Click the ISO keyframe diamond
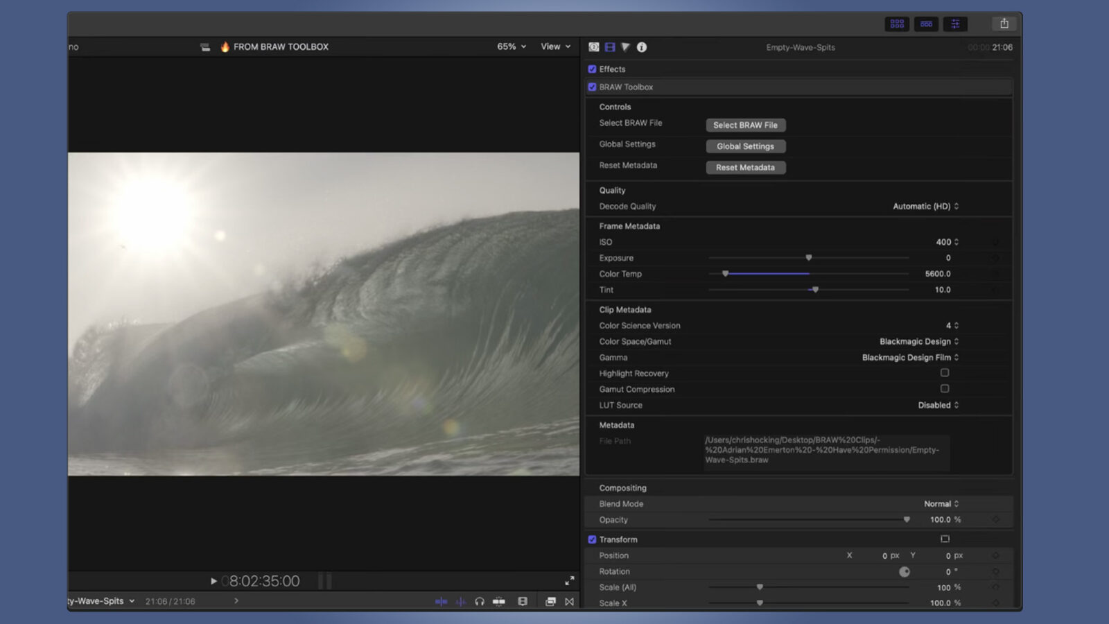 (x=996, y=242)
